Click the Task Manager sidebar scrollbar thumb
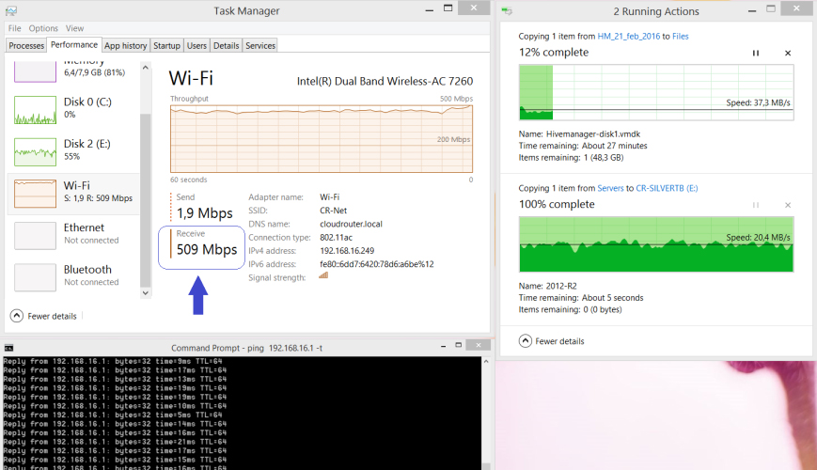Screen dimensions: 817x470 146,200
